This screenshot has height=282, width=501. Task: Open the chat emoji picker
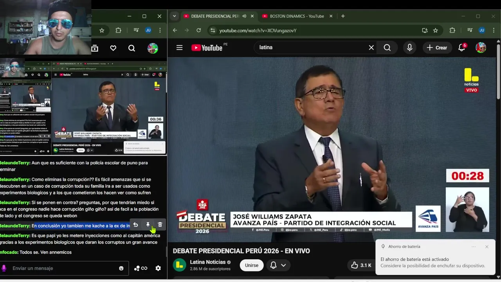(121, 268)
